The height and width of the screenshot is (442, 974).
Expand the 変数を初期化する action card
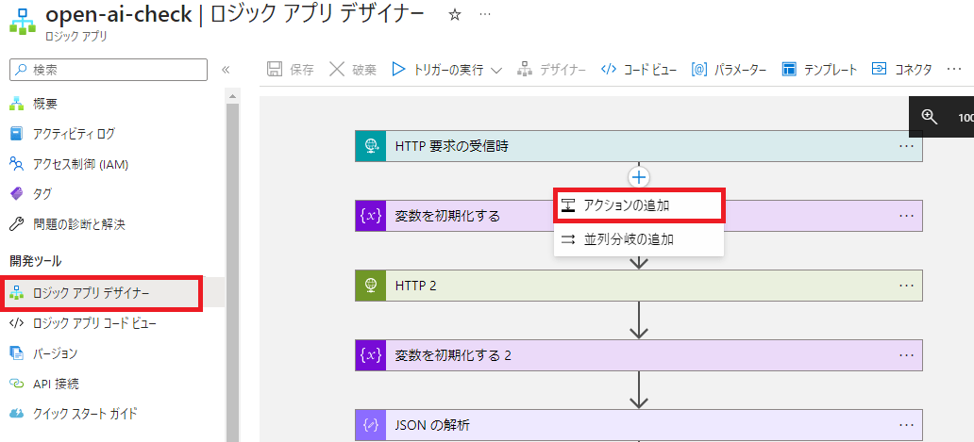639,216
